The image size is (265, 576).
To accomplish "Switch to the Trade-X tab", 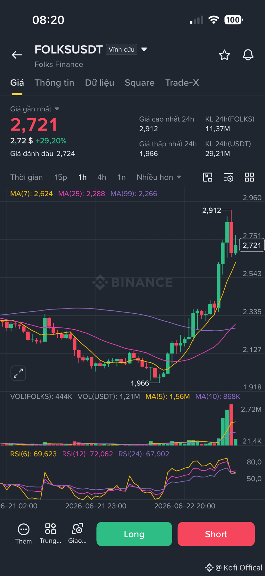I will tap(182, 83).
